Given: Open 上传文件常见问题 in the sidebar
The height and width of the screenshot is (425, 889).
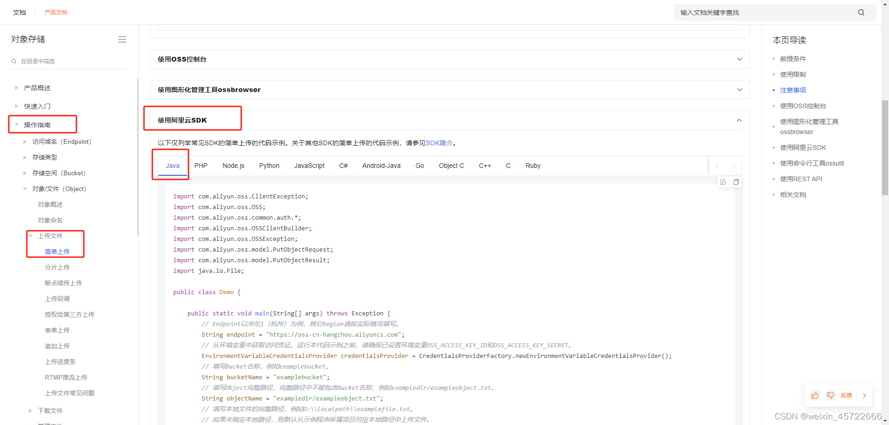Looking at the screenshot, I should 69,393.
